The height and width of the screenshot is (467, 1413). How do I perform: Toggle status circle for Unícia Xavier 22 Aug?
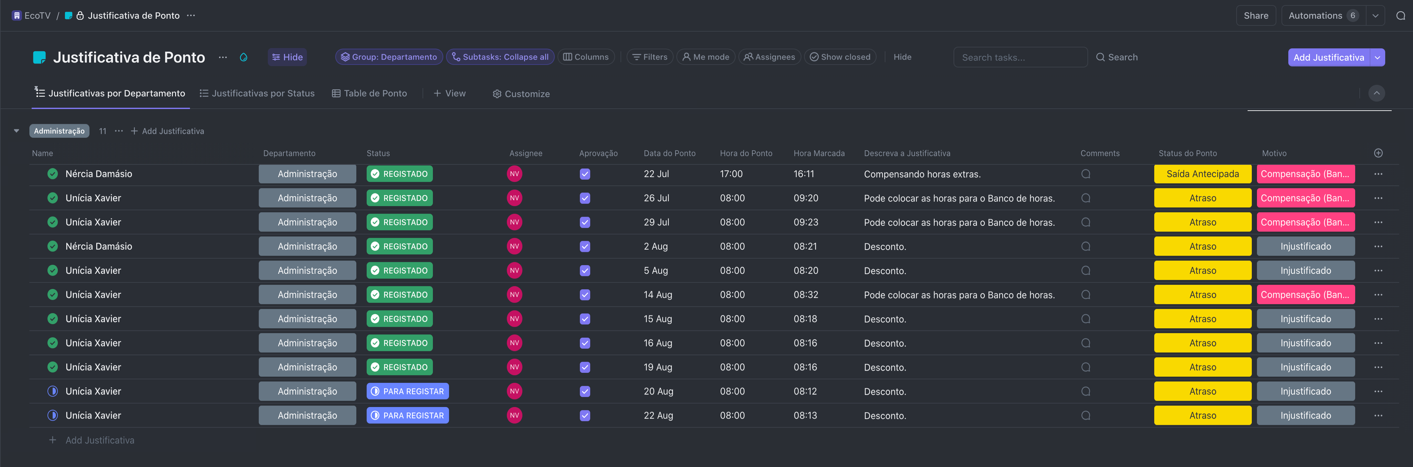click(53, 415)
